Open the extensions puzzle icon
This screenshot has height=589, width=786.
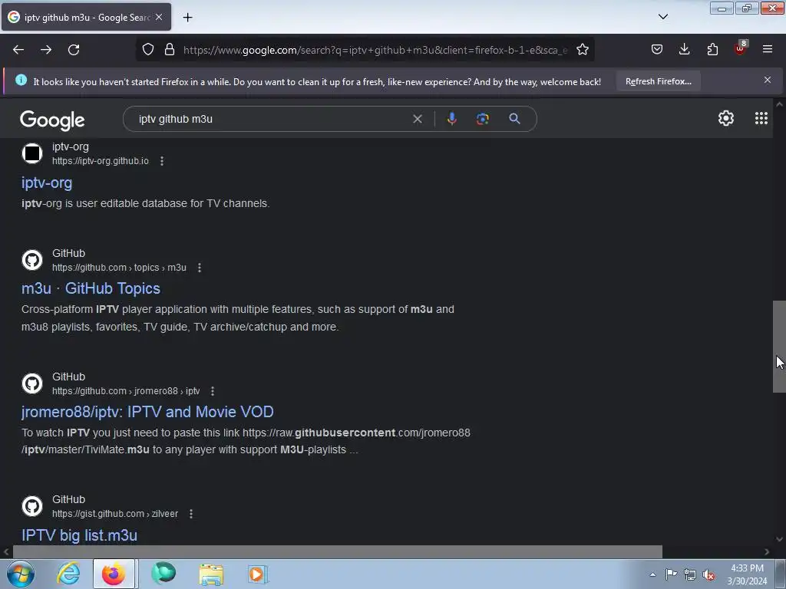tap(712, 49)
